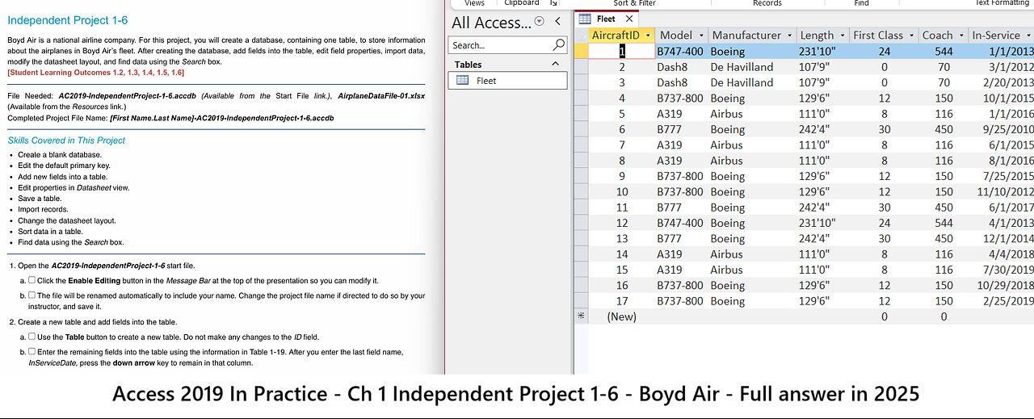Close the Fleet table tab

coord(631,19)
